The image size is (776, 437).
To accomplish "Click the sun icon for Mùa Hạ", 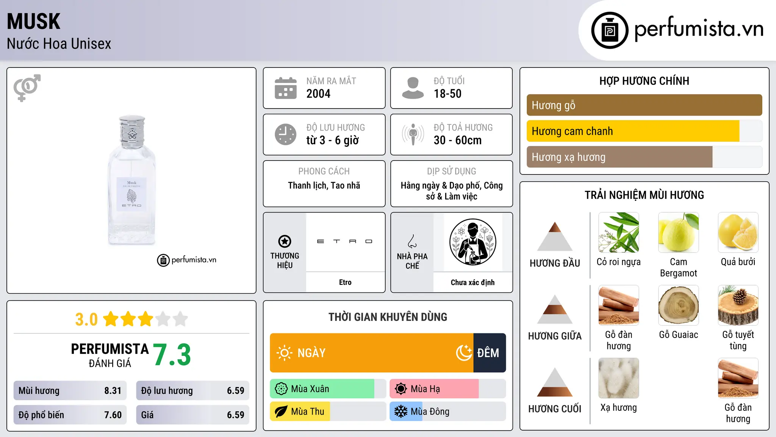I will 401,389.
